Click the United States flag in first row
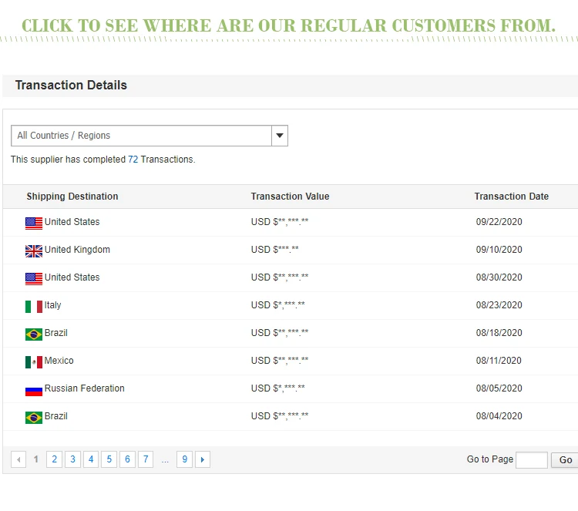The width and height of the screenshot is (578, 511). click(x=34, y=223)
